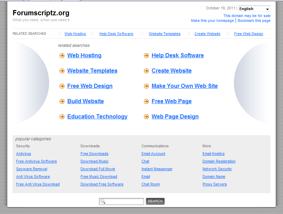Click the Bookmark this page link
Viewport: 283px width, 214px height.
pyautogui.click(x=254, y=21)
